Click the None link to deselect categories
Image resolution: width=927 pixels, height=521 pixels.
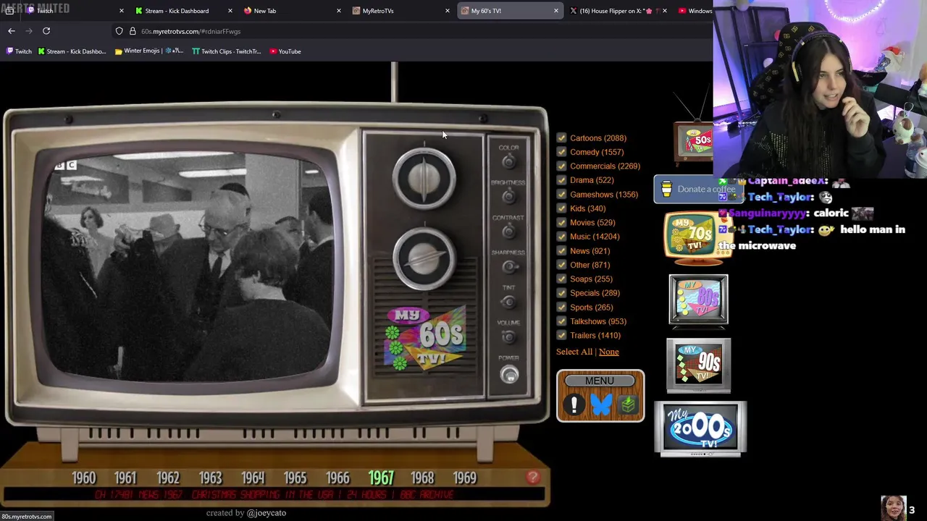tap(608, 352)
